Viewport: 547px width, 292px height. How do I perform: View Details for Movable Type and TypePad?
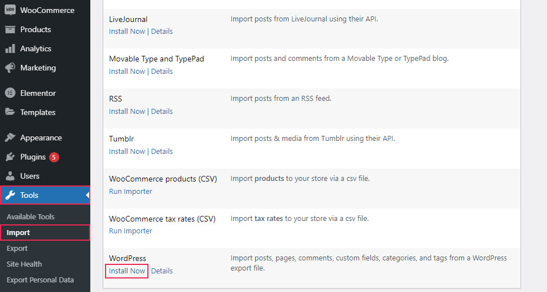click(x=162, y=72)
